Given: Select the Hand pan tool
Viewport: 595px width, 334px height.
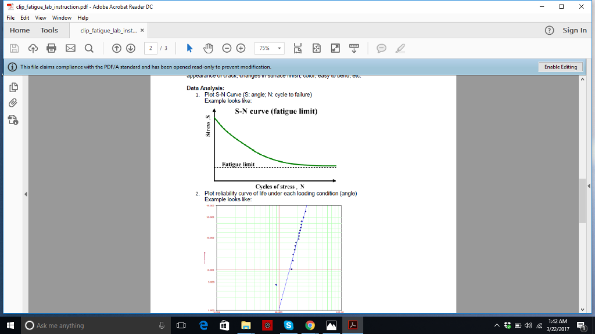Looking at the screenshot, I should click(207, 48).
